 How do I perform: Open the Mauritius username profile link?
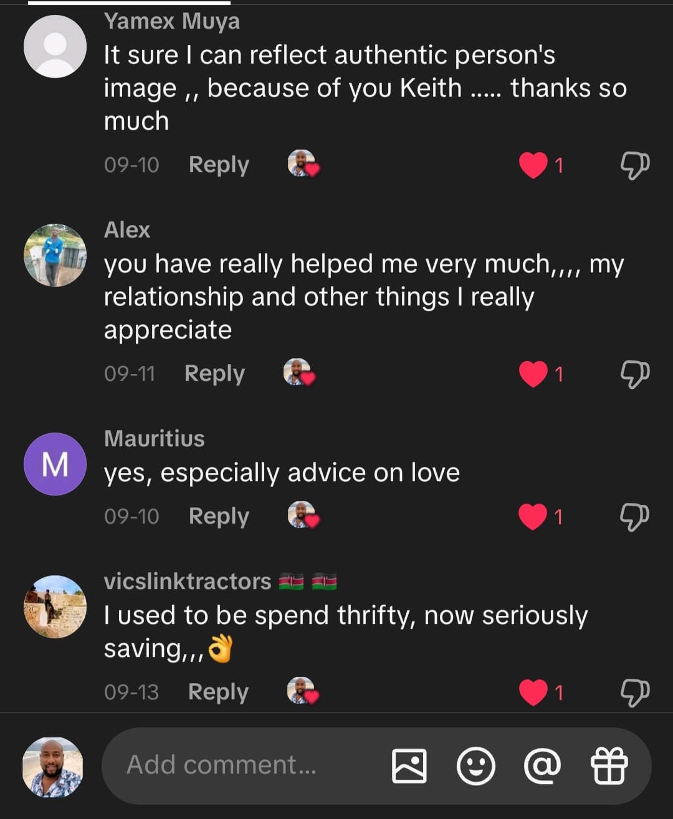pos(155,439)
